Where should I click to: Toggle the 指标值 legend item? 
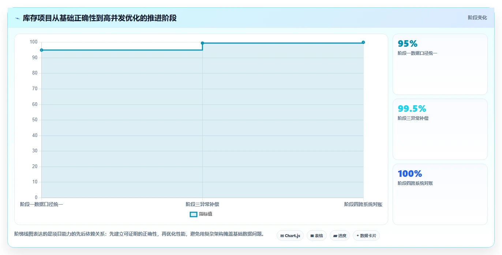[201, 214]
